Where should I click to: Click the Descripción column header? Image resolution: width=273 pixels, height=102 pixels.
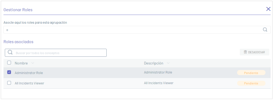pos(154,63)
